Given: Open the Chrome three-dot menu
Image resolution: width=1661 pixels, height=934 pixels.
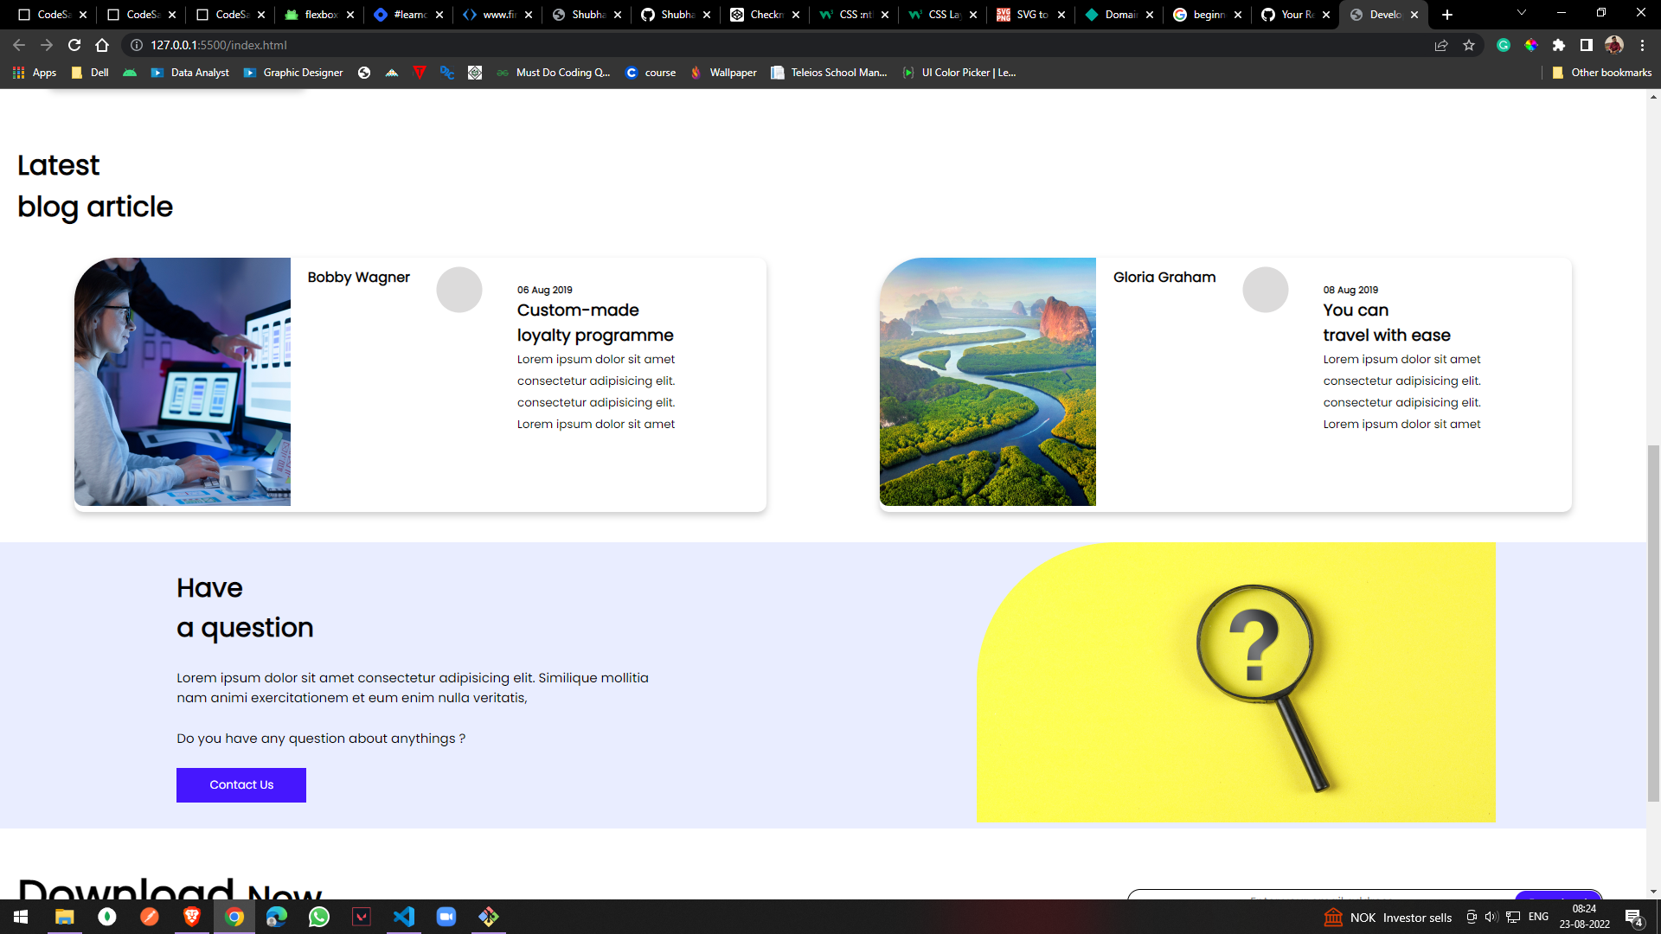Looking at the screenshot, I should 1642,45.
